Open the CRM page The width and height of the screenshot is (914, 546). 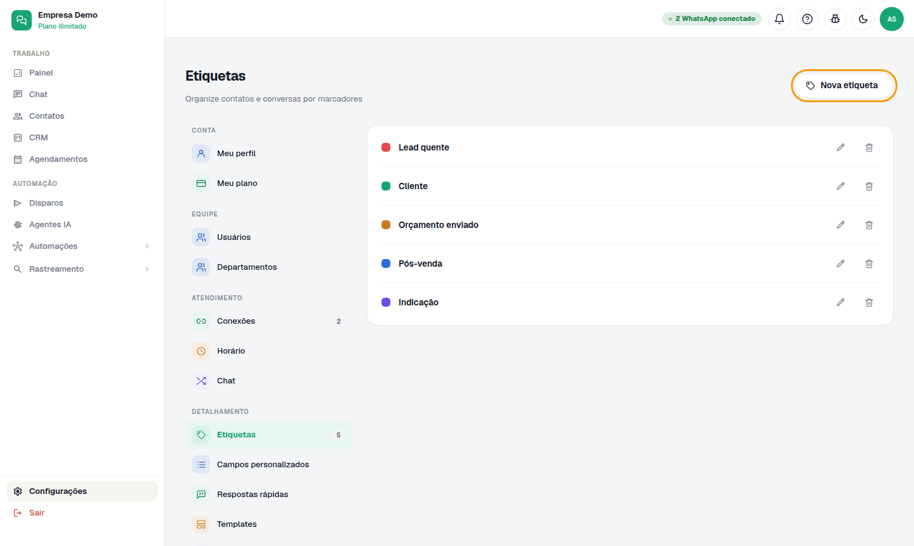(82, 138)
